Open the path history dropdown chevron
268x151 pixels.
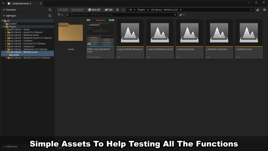[251, 10]
